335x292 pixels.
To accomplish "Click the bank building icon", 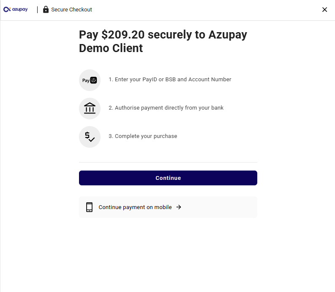I will (x=90, y=108).
